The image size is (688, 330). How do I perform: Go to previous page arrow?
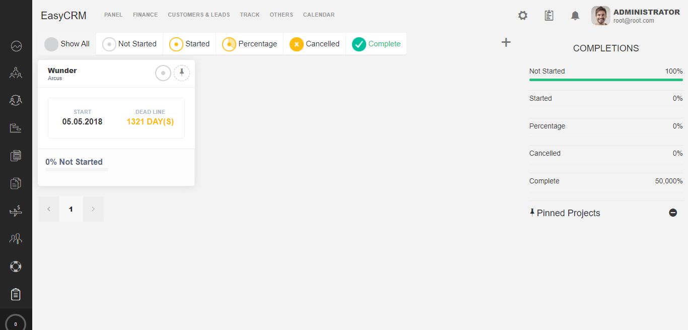click(x=48, y=209)
